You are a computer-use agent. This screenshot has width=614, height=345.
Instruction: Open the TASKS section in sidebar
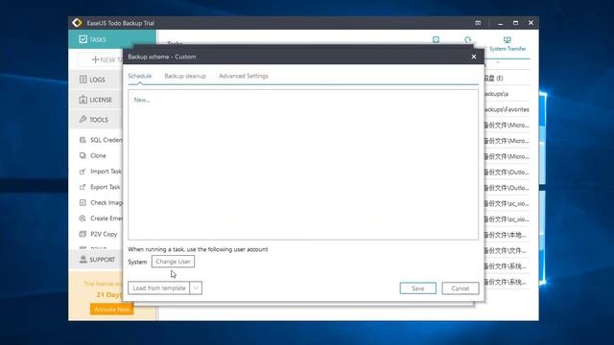click(112, 39)
